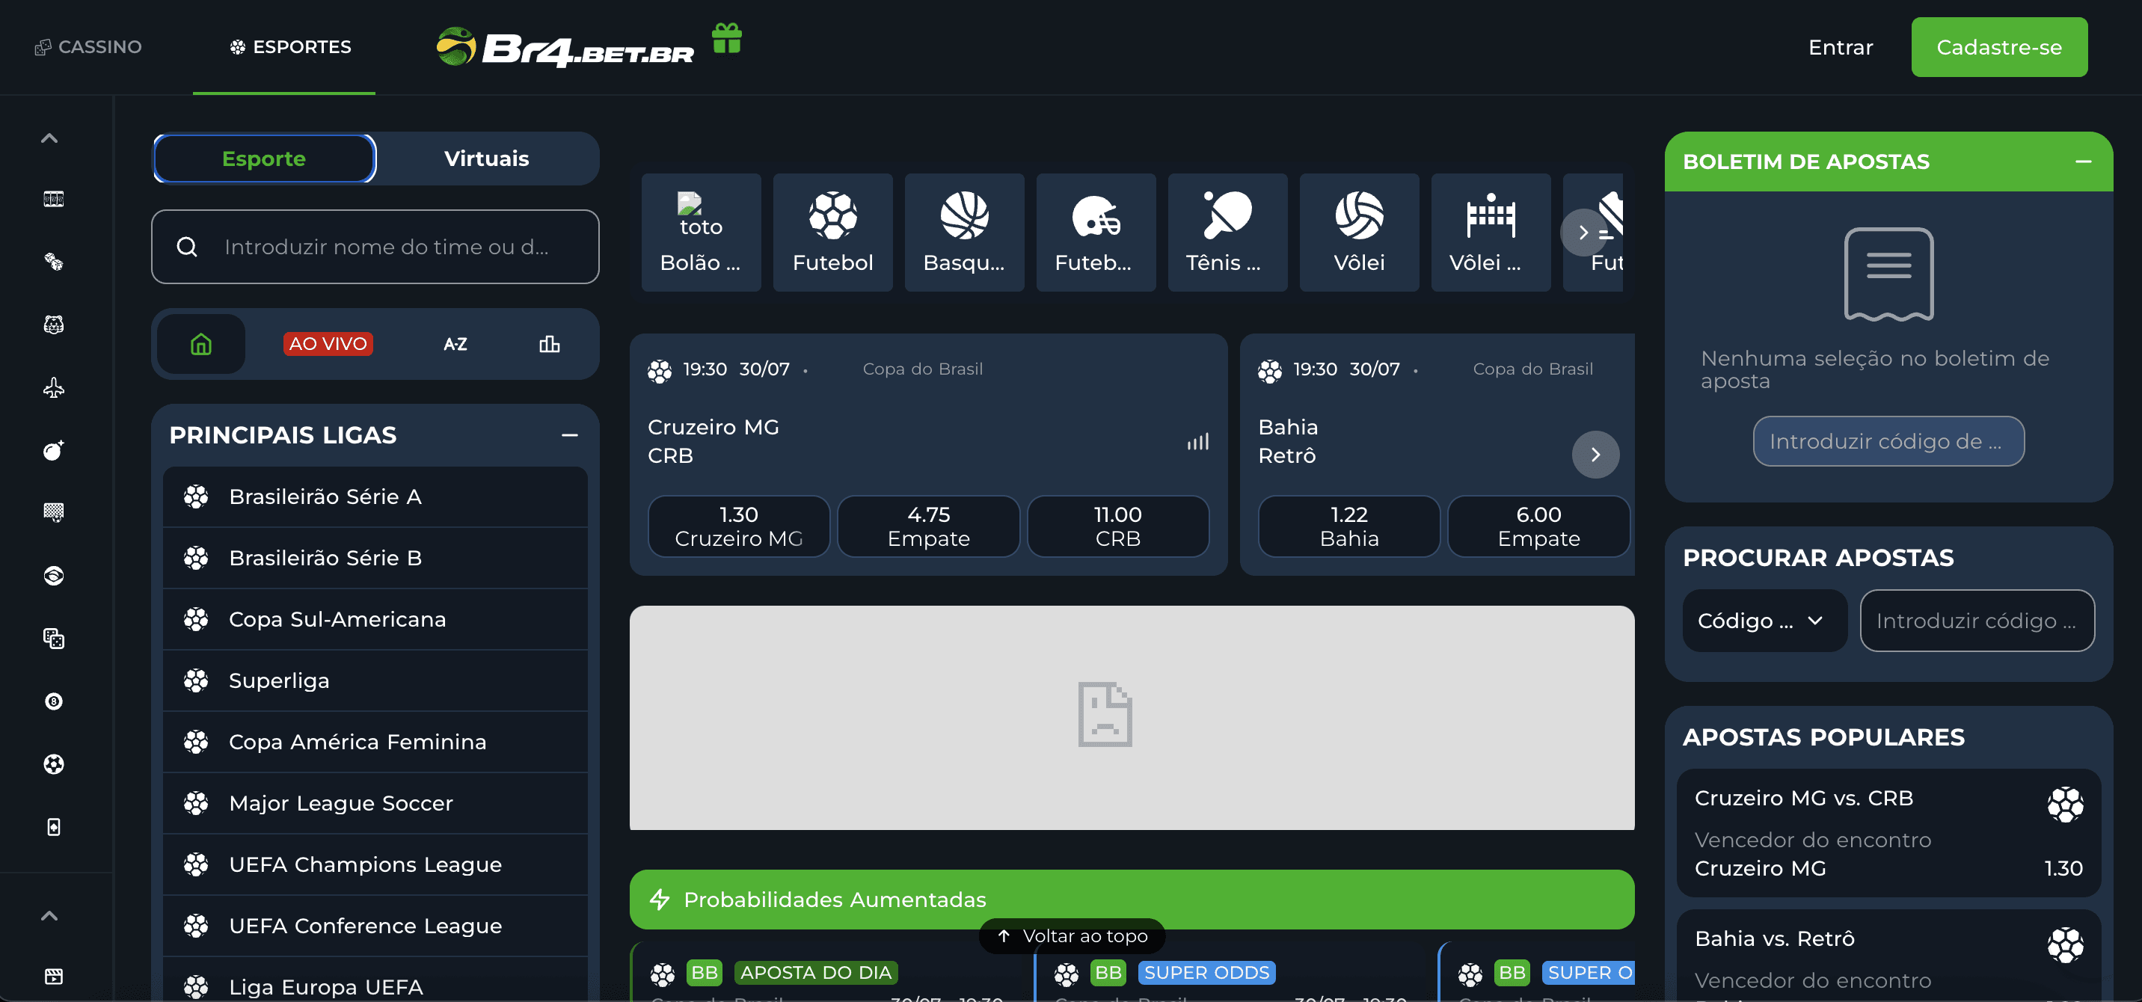Image resolution: width=2142 pixels, height=1002 pixels.
Task: Open the airplane (Aviator) sidebar icon
Action: tap(53, 387)
